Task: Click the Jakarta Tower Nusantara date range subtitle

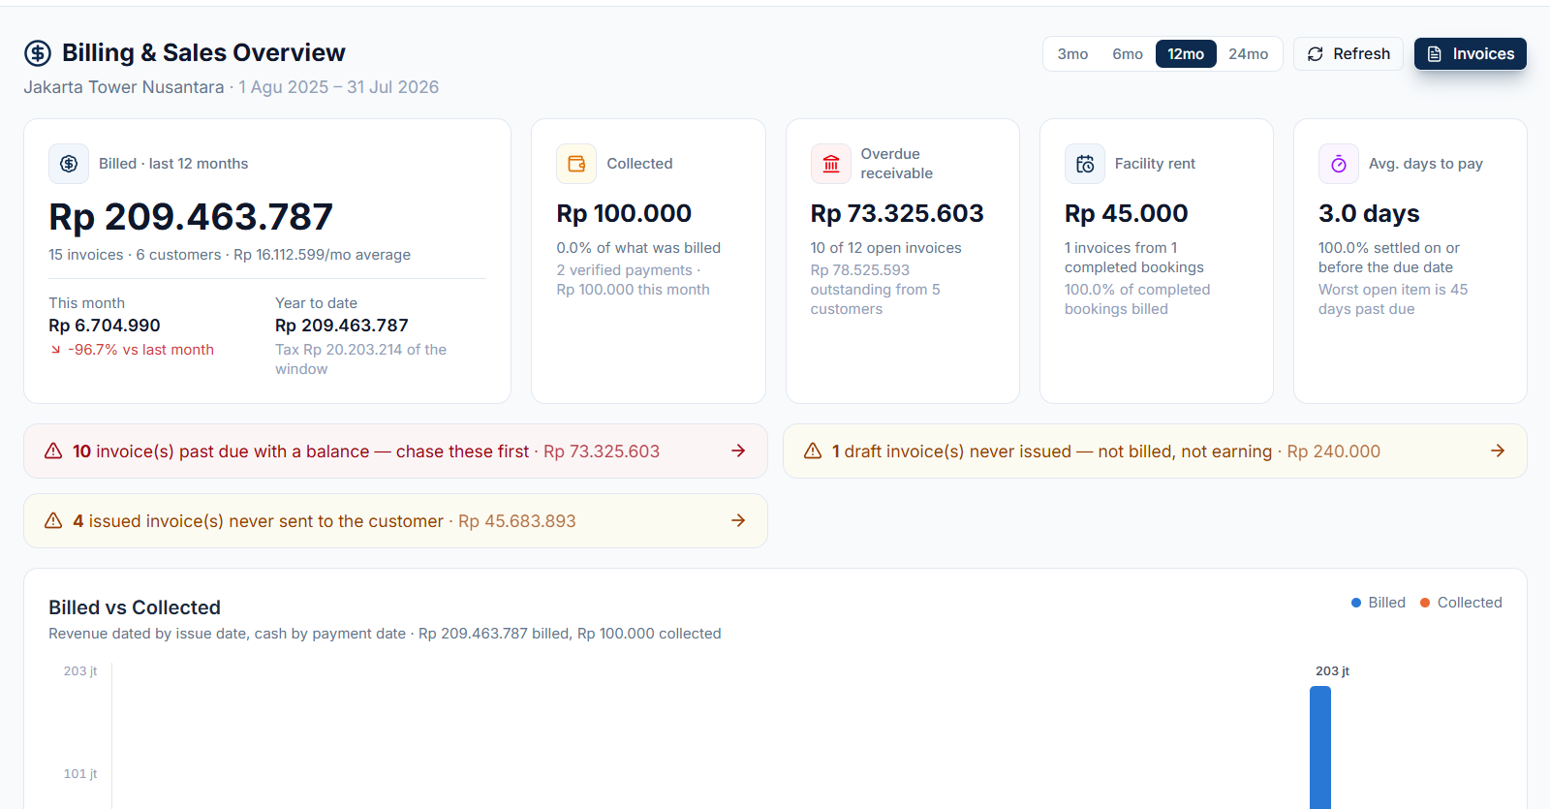Action: [x=232, y=87]
